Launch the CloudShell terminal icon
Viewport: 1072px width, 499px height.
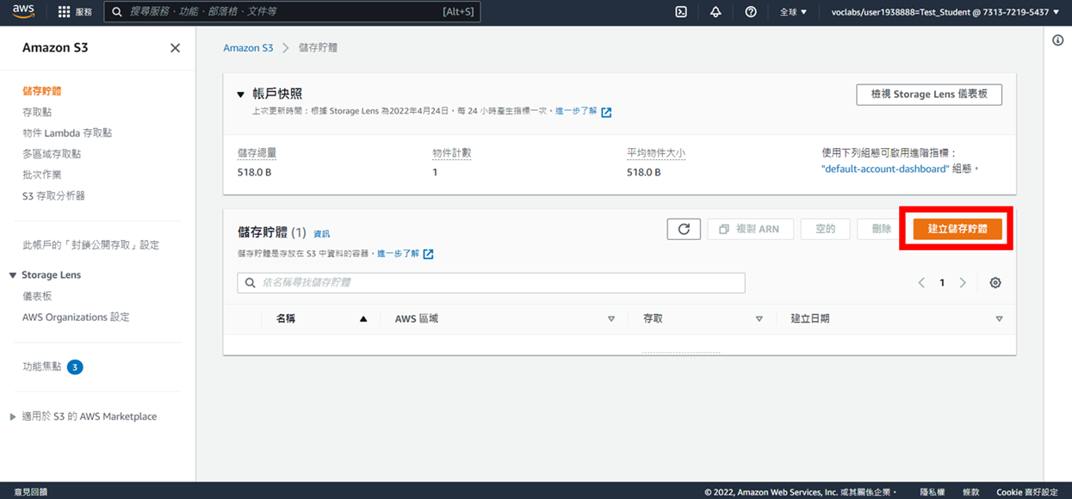[680, 12]
